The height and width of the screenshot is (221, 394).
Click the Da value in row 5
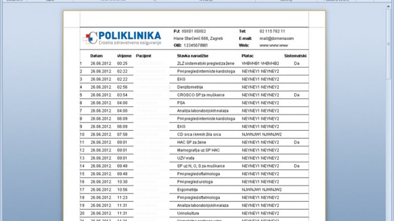(x=297, y=95)
